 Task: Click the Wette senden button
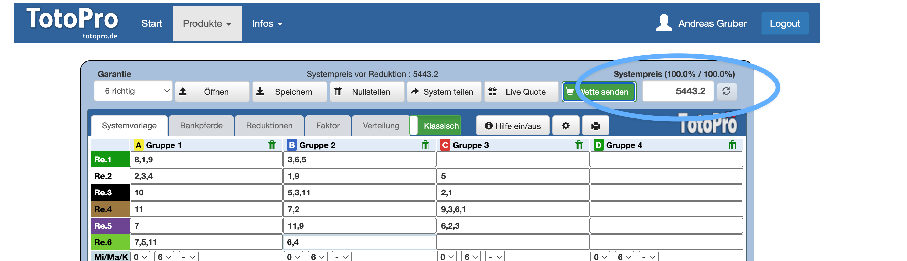coord(599,92)
